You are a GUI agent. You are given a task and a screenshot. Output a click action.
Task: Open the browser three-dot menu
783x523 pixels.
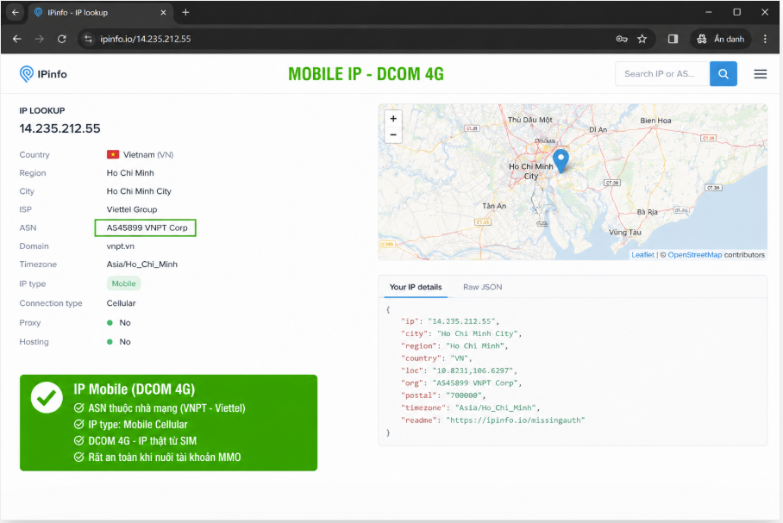[x=765, y=39]
